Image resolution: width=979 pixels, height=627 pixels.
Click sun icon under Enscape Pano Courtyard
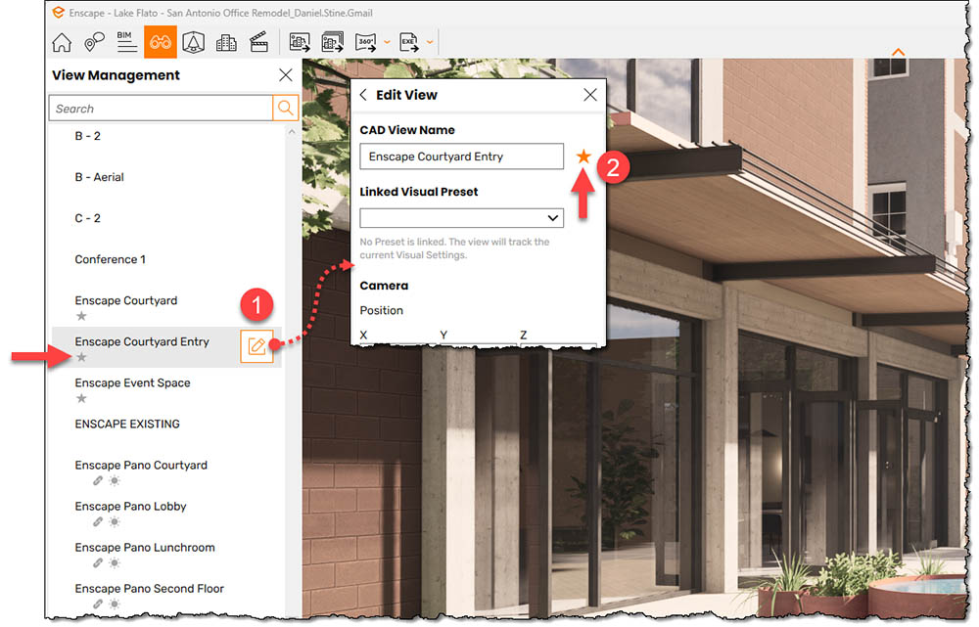[x=115, y=481]
